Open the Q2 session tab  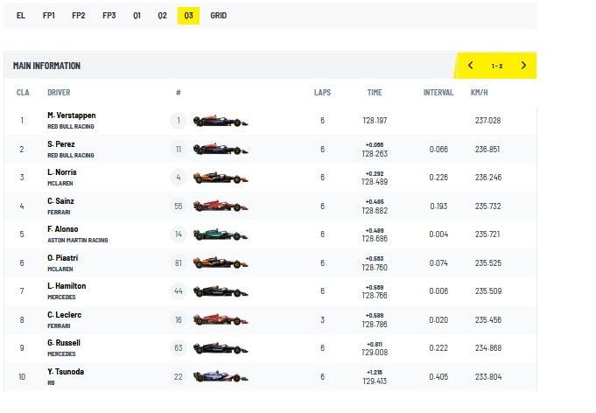[162, 16]
